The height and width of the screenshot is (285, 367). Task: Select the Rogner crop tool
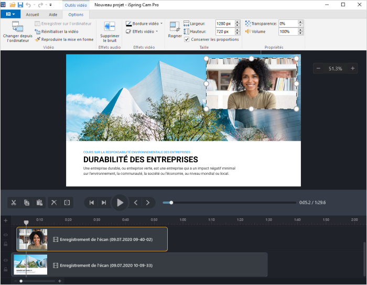point(175,30)
